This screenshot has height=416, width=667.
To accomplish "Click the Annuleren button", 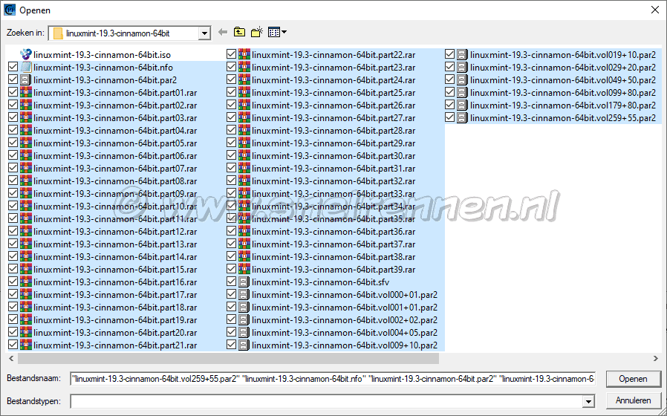I will (x=634, y=400).
